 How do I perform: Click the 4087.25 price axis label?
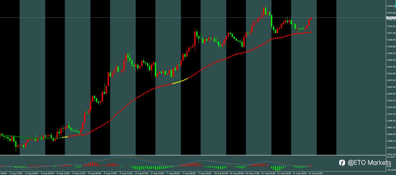[x=391, y=127]
